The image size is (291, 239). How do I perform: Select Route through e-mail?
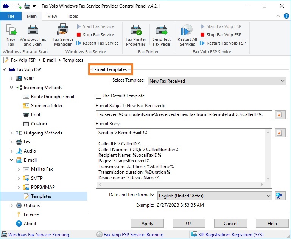click(x=48, y=97)
